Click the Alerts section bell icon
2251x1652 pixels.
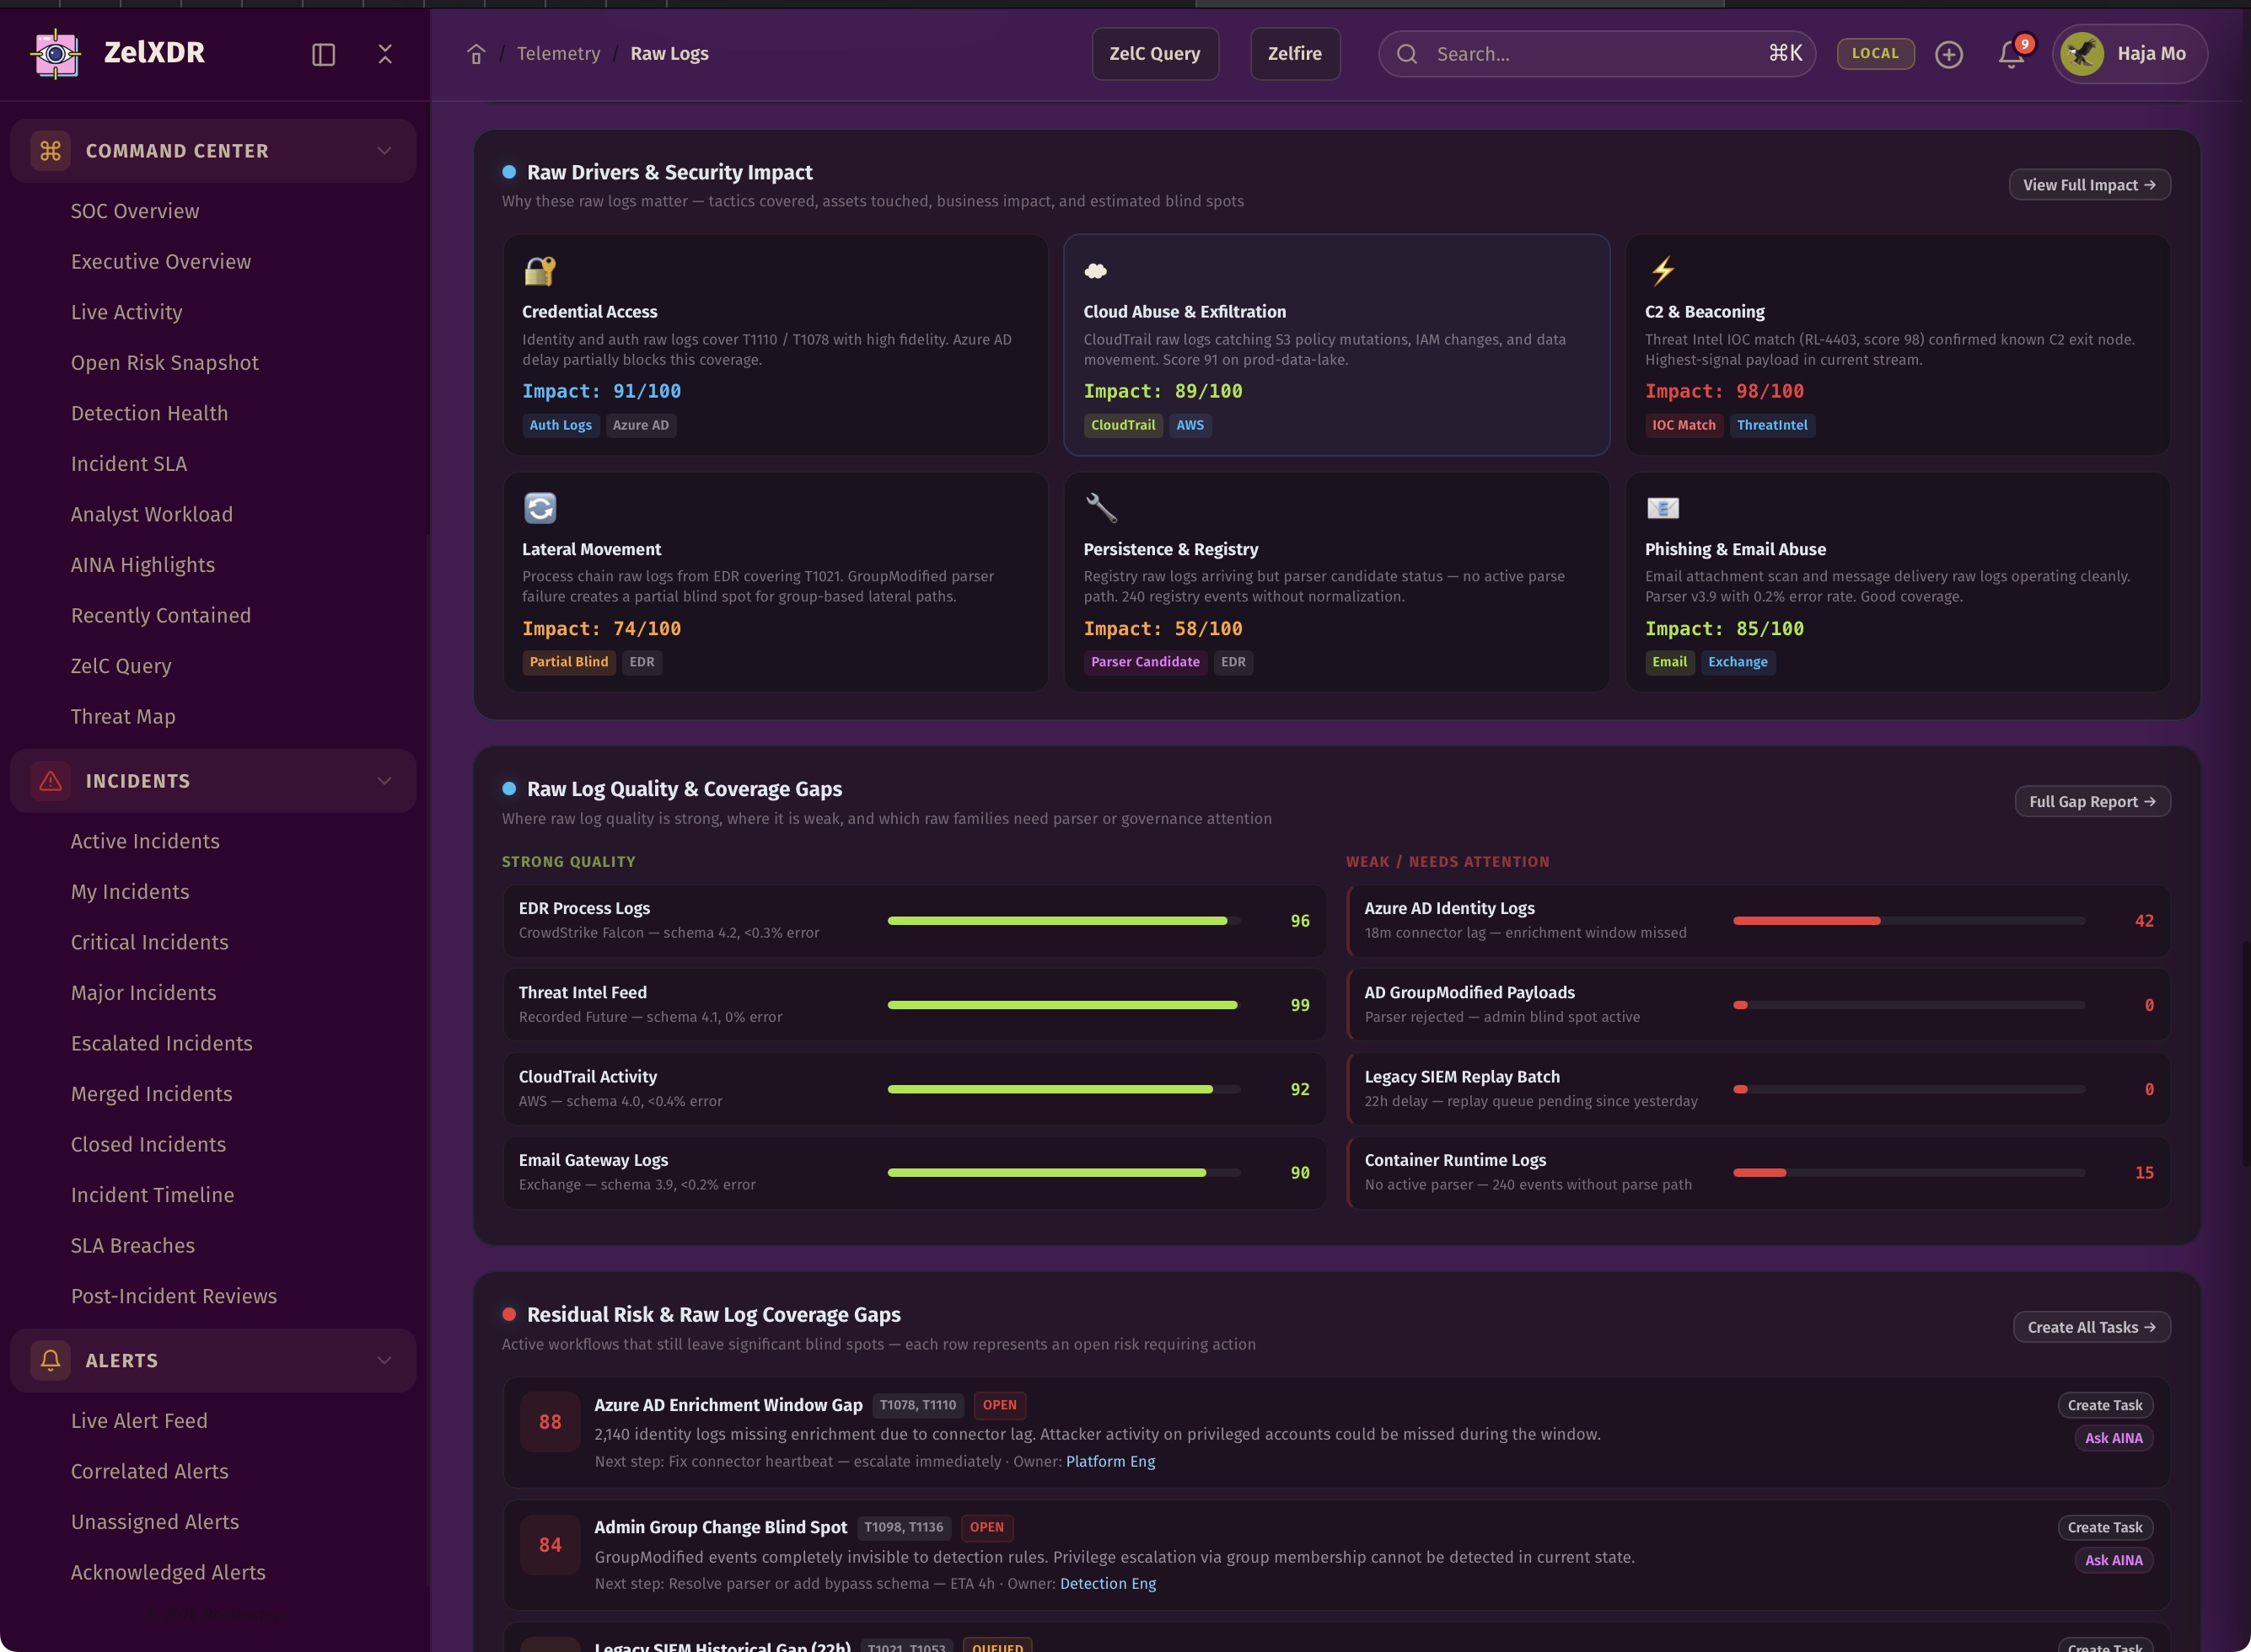point(50,1360)
